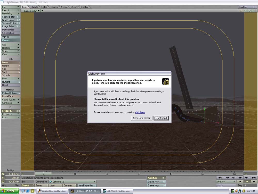Image resolution: width=258 pixels, height=194 pixels.
Task: Switch to the LScript tab
Action: click(x=74, y=7)
